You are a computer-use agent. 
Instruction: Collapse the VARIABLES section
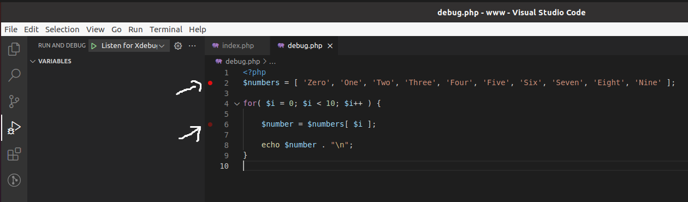pos(33,61)
